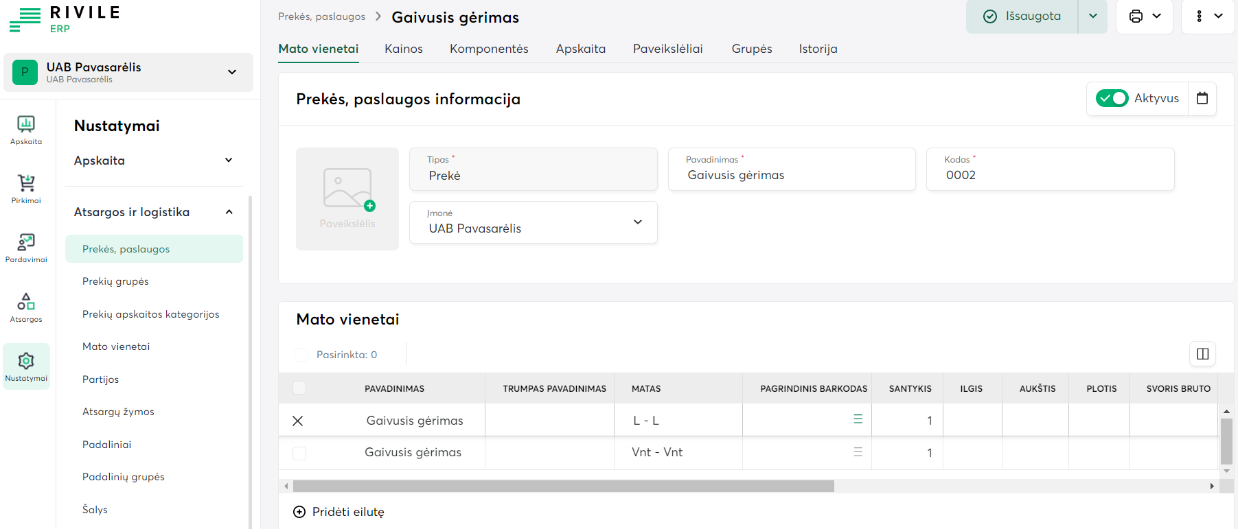Open the table column layout icon
The width and height of the screenshot is (1238, 529).
1202,354
